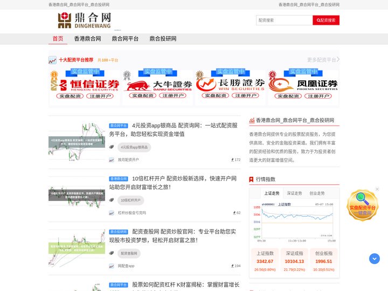Click the top-left 香港鼎合网_鼎合网平台_鼎合投研网 text
The image size is (388, 291).
pyautogui.click(x=79, y=5)
